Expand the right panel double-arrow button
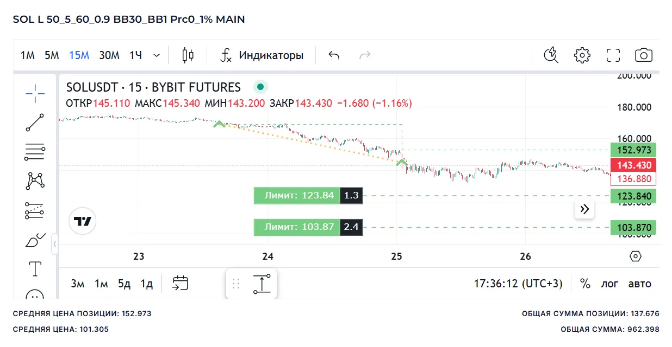 585,209
